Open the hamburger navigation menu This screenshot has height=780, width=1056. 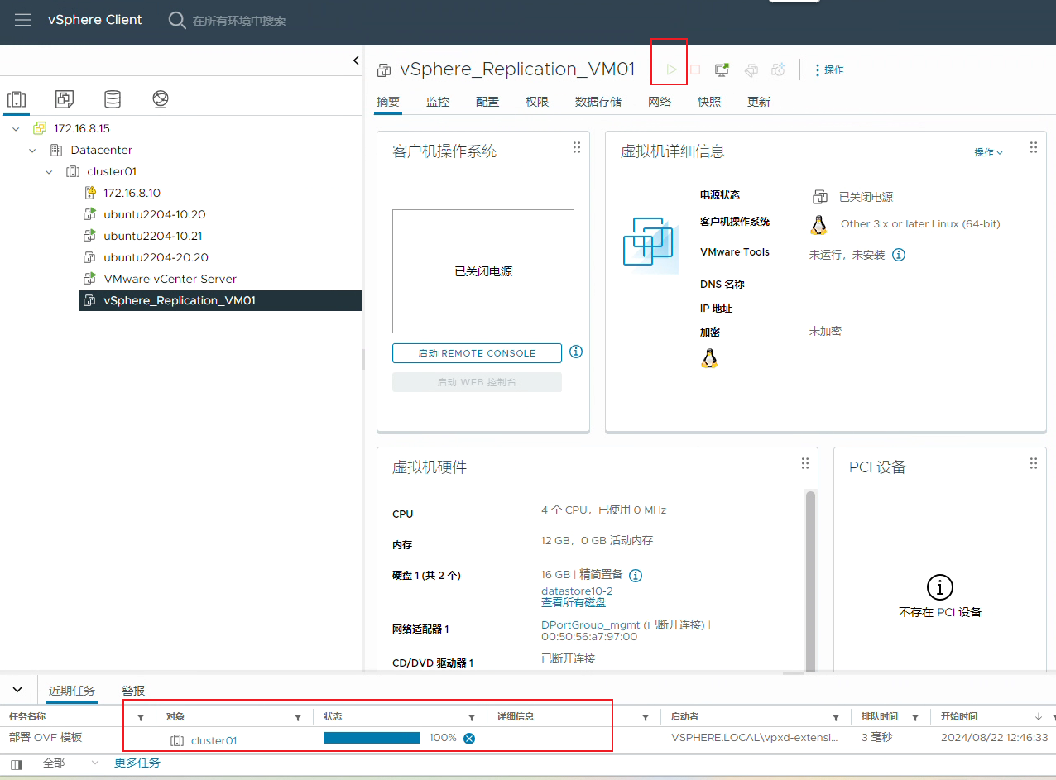point(23,20)
